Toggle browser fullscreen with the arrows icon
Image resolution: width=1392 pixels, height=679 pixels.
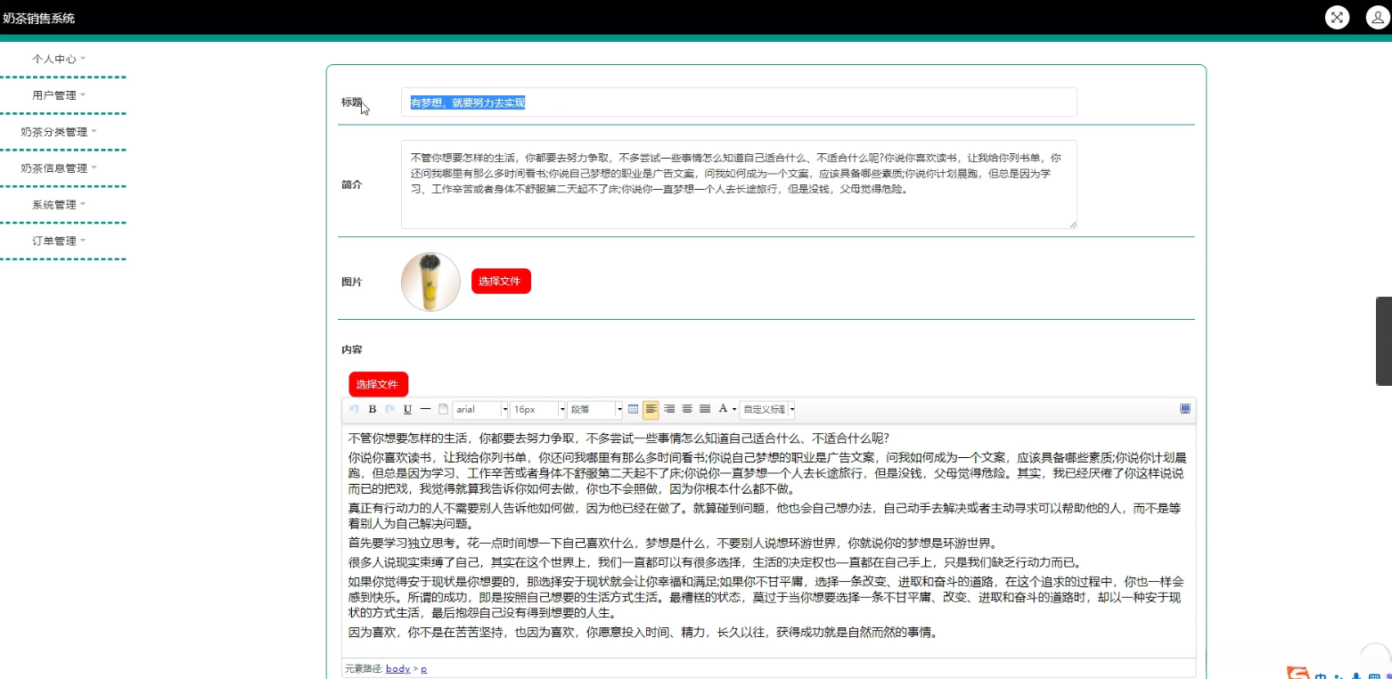point(1337,18)
